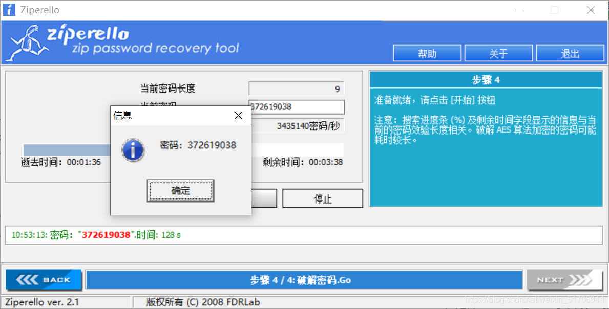Click the Ziperello running man logo
This screenshot has height=309, width=609.
pyautogui.click(x=28, y=42)
